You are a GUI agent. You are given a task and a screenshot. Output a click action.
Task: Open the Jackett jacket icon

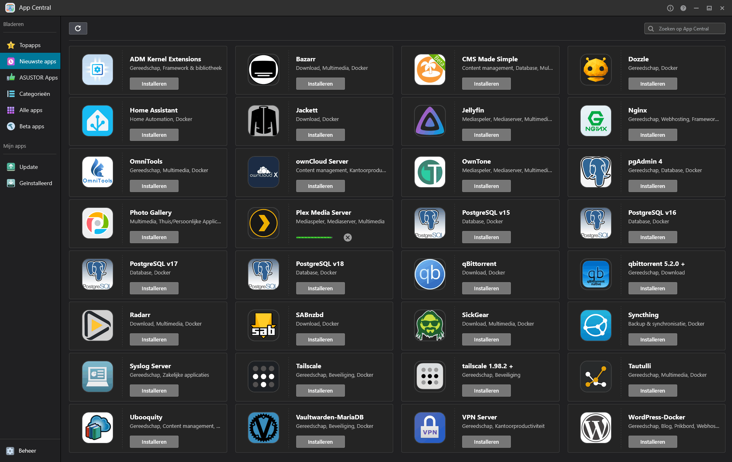(263, 121)
